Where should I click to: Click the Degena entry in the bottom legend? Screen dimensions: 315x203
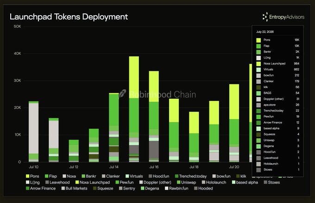[x=150, y=188]
